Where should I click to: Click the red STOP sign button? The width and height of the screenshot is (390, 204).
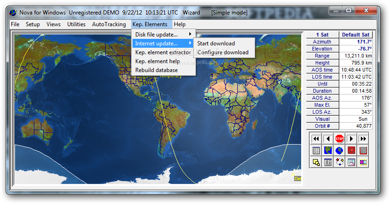[x=340, y=138]
